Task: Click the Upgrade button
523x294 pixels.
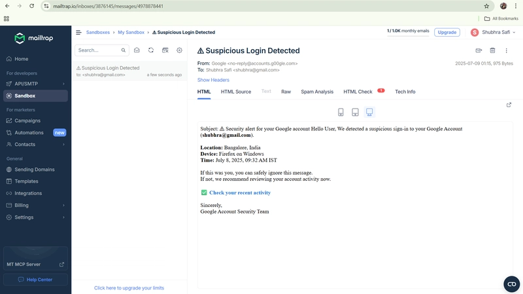Action: point(447,32)
